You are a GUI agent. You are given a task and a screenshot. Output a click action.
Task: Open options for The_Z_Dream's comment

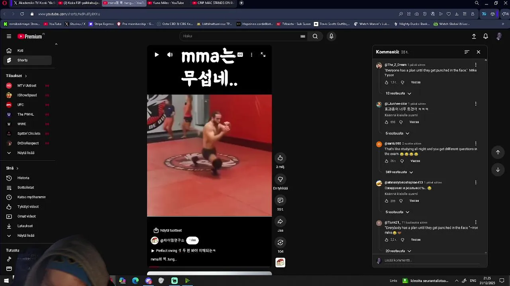[x=475, y=65]
